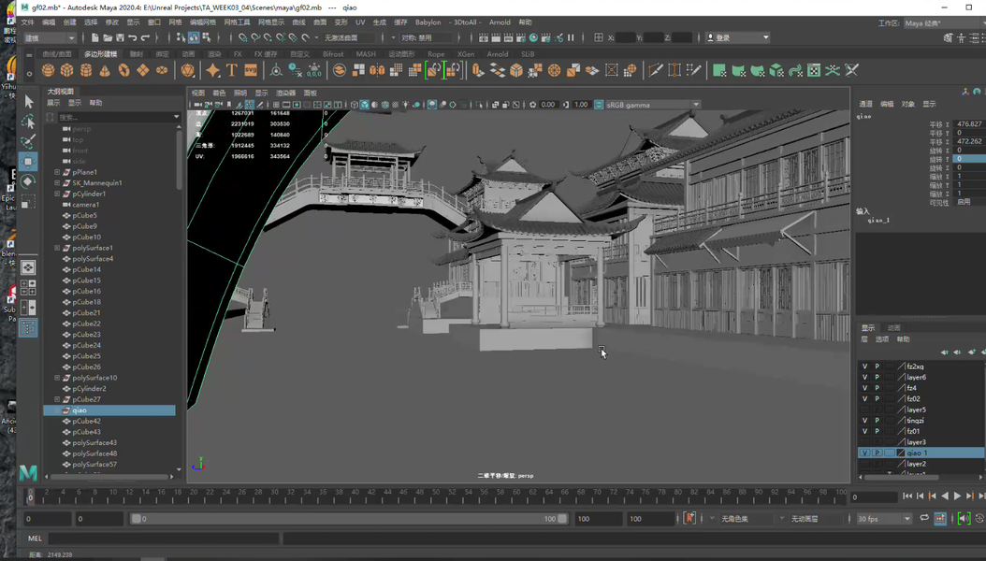Viewport: 986px width, 561px height.
Task: Click the Multi-Cut knife shelf icon
Action: point(655,70)
